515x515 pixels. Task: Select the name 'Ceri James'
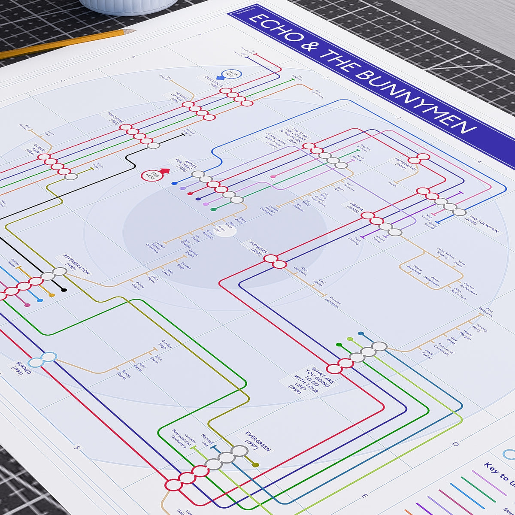320,282
